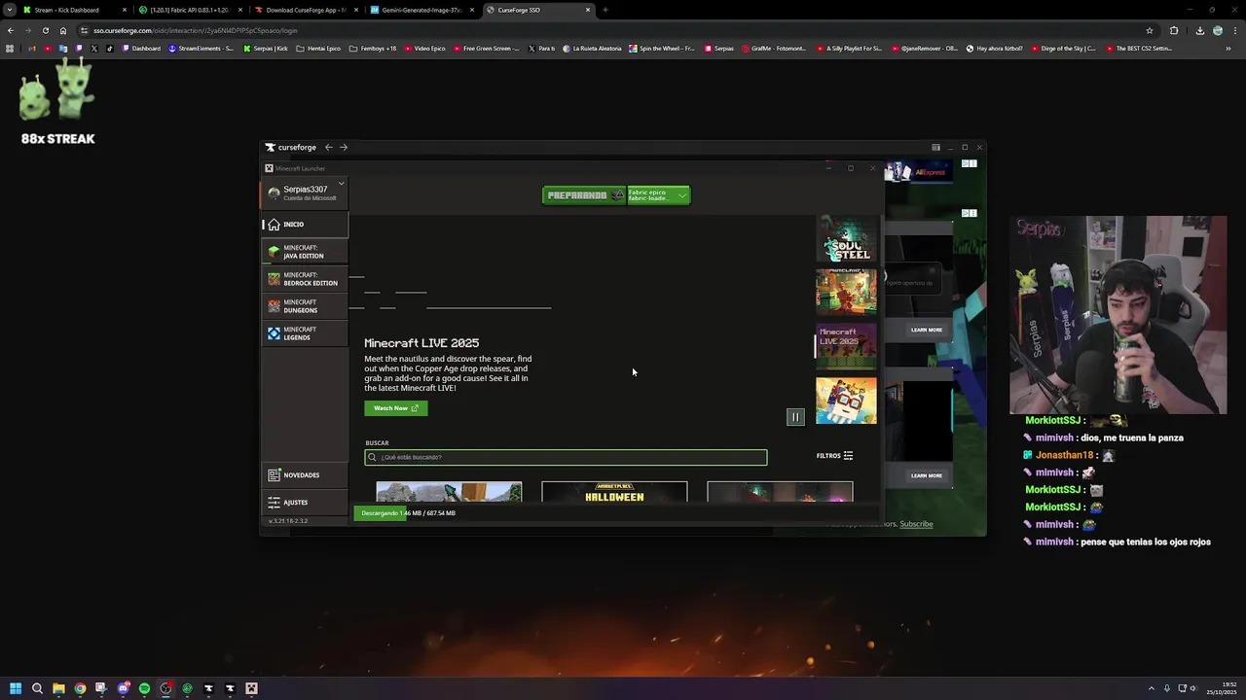Open browser extensions puzzle icon

pos(1174,30)
